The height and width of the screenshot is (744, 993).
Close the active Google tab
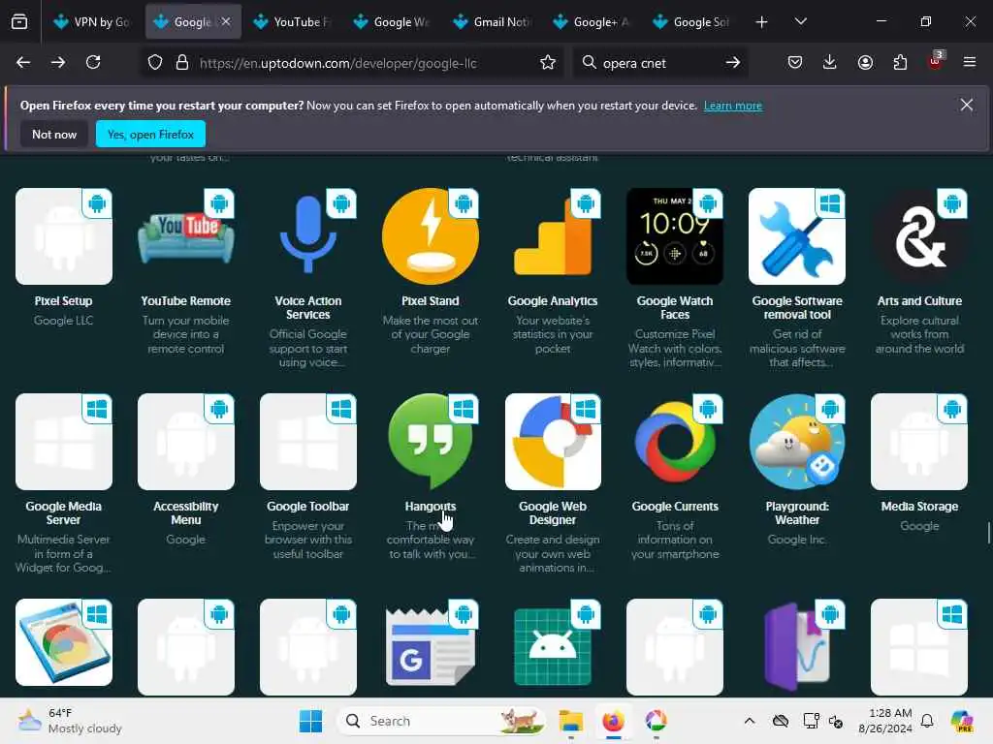point(226,21)
